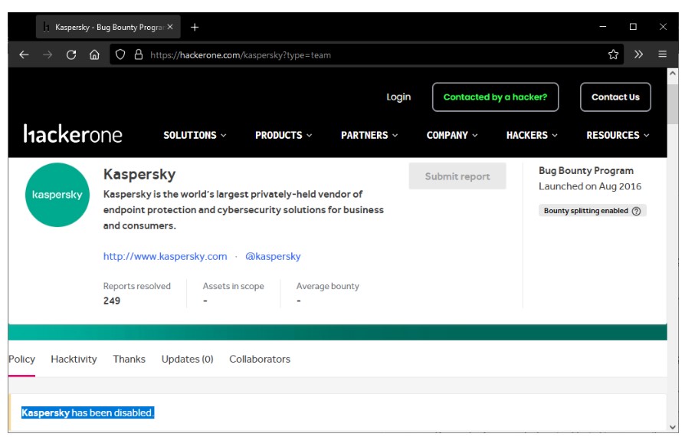Viewport: 685px width, 437px height.
Task: Open the http://www.kaspersky.com link
Action: [x=166, y=256]
